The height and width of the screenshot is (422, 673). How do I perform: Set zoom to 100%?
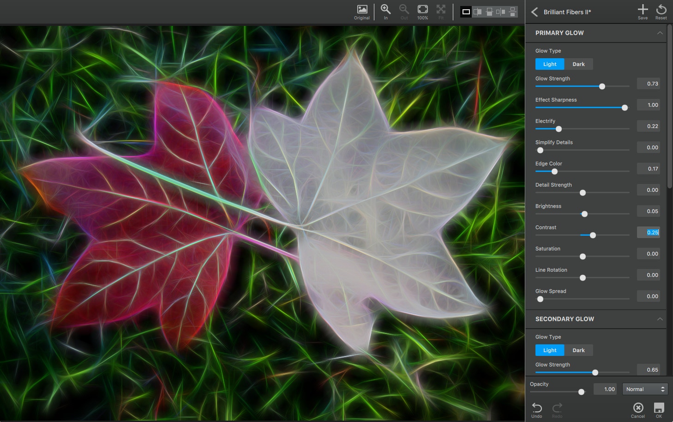pos(422,12)
